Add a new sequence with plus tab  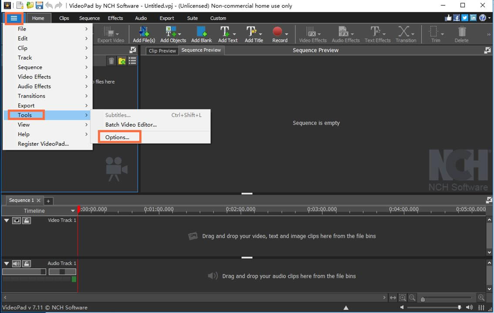(48, 201)
